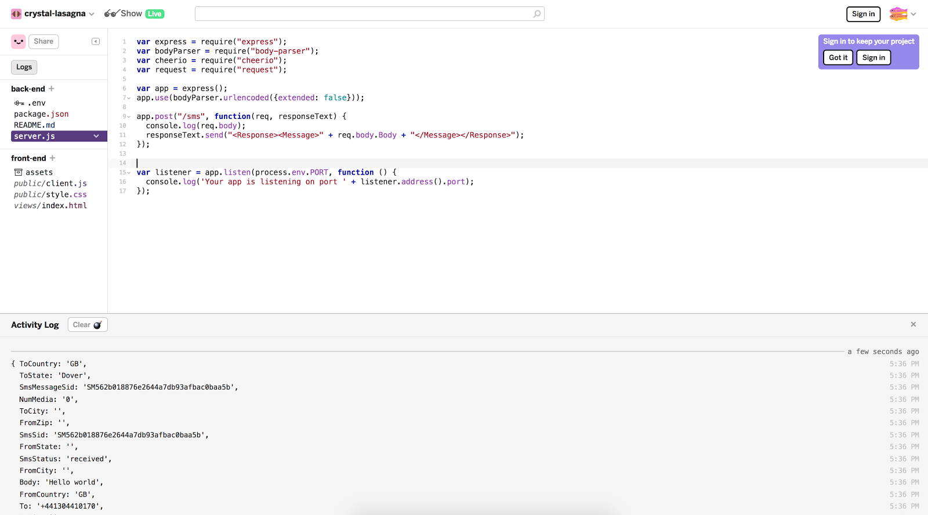This screenshot has height=515, width=928.
Task: Open the Logs panel button
Action: [x=24, y=67]
